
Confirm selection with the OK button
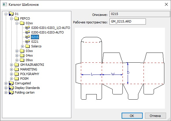point(132,116)
